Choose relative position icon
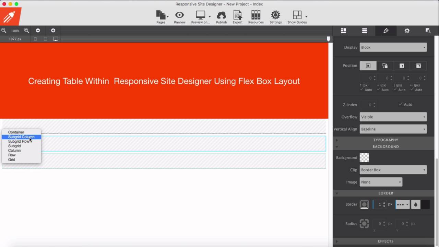The image size is (439, 247). click(385, 66)
